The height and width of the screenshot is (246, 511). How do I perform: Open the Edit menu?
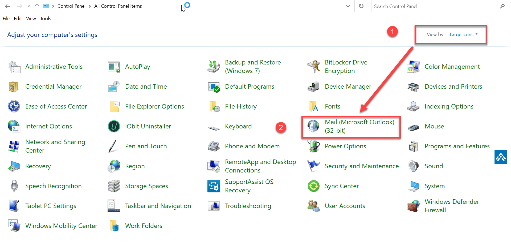pyautogui.click(x=18, y=19)
